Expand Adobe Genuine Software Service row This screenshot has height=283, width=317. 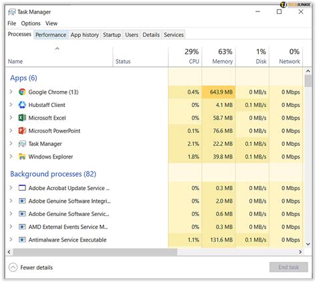(x=11, y=213)
